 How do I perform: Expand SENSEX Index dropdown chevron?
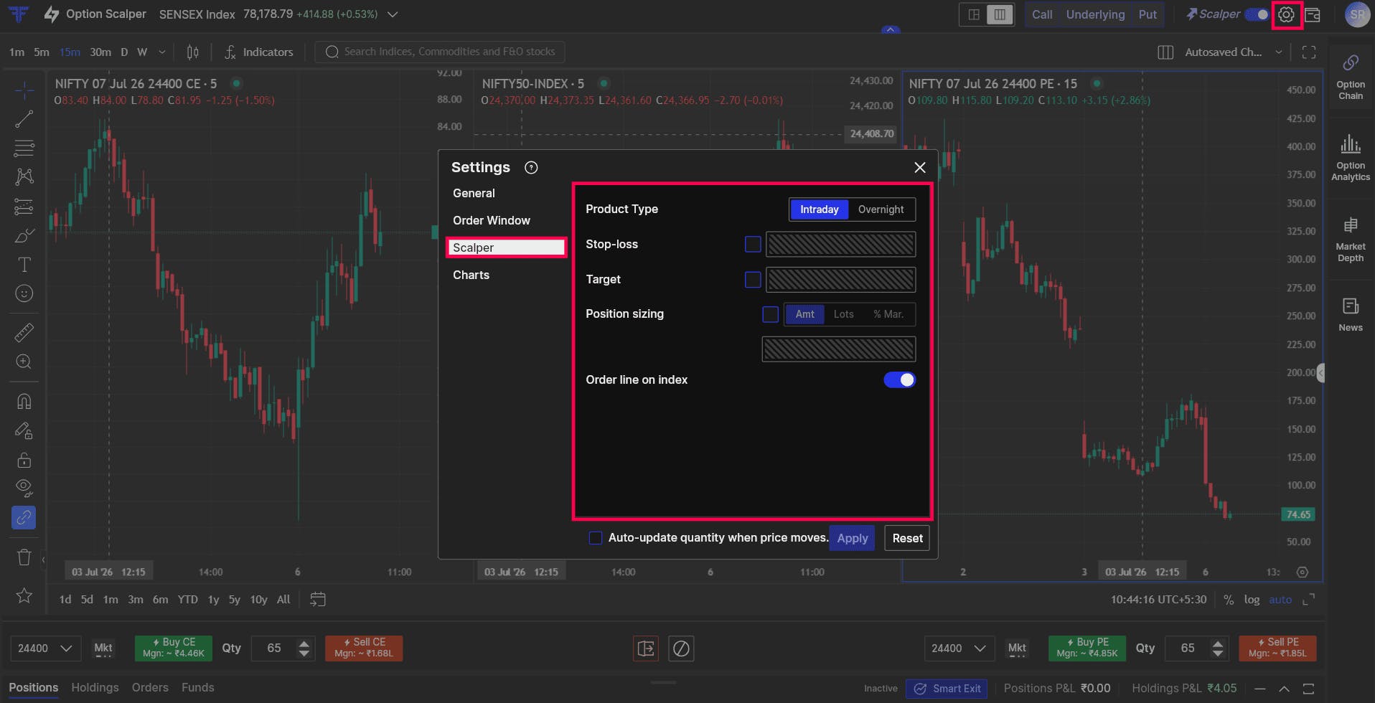[x=393, y=14]
